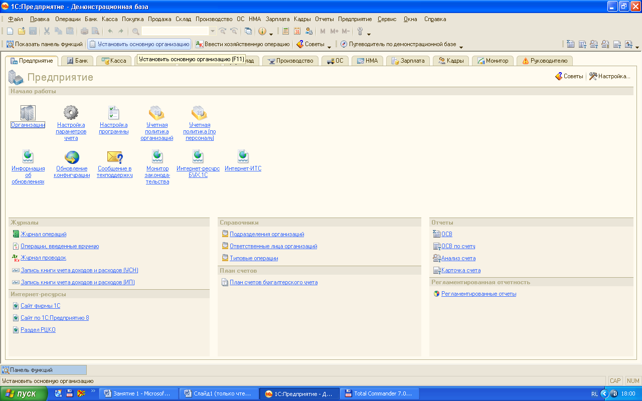This screenshot has height=401, width=642.
Task: Open the Организации building icon
Action: click(x=28, y=113)
